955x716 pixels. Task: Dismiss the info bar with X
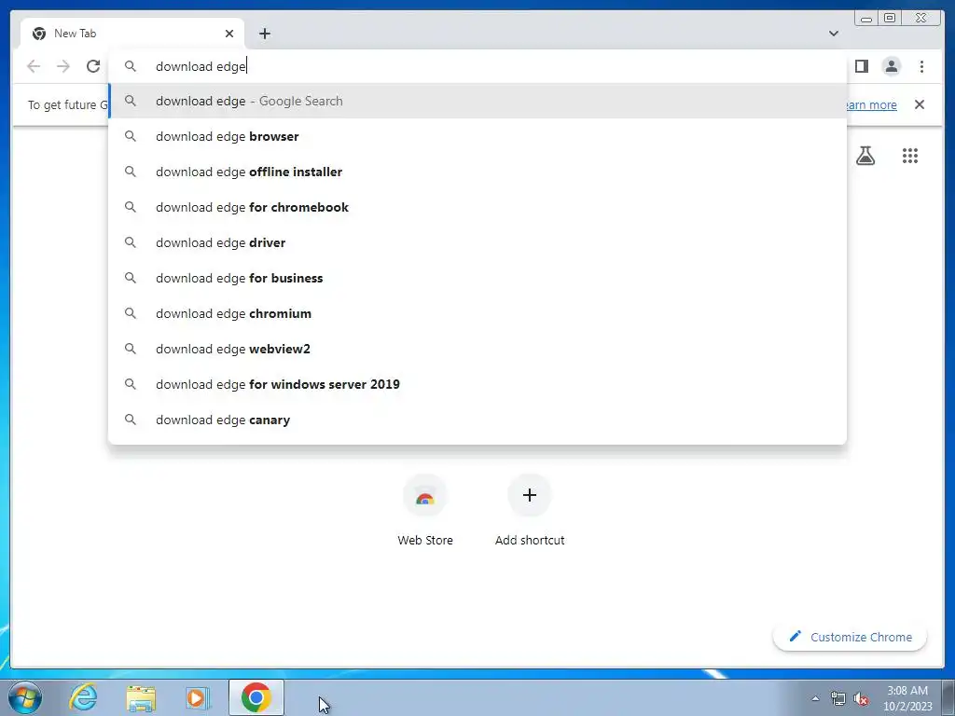click(919, 104)
